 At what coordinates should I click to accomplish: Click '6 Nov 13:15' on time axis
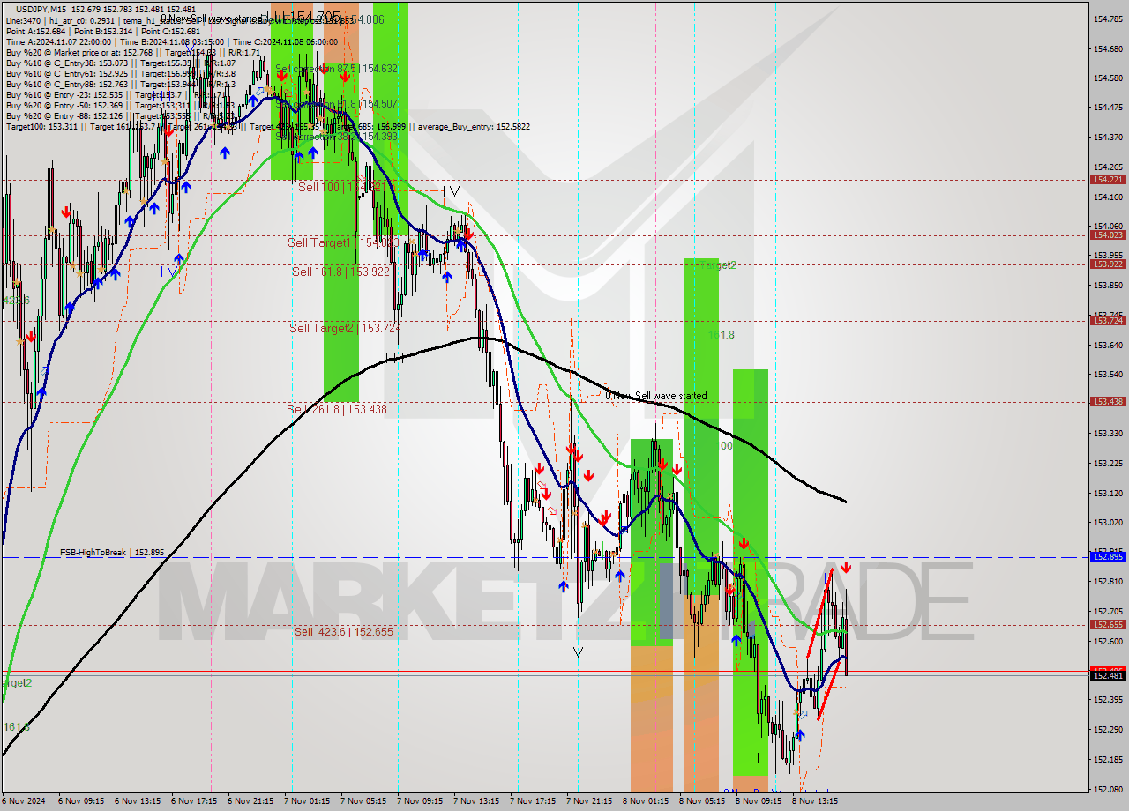139,801
